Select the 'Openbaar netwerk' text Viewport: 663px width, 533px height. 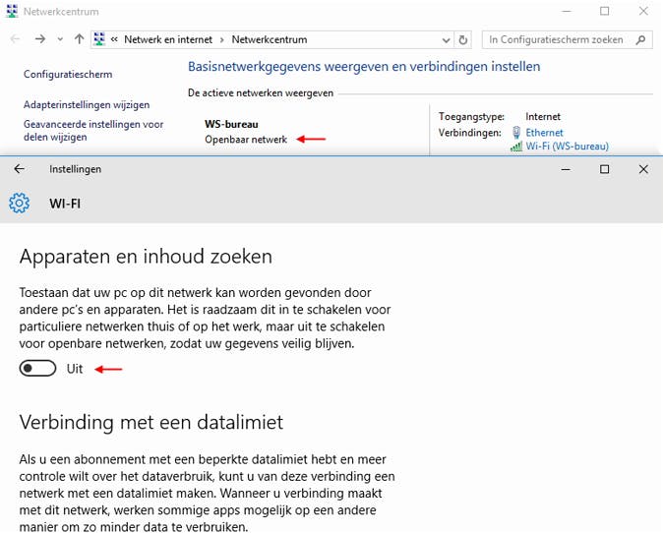coord(246,140)
